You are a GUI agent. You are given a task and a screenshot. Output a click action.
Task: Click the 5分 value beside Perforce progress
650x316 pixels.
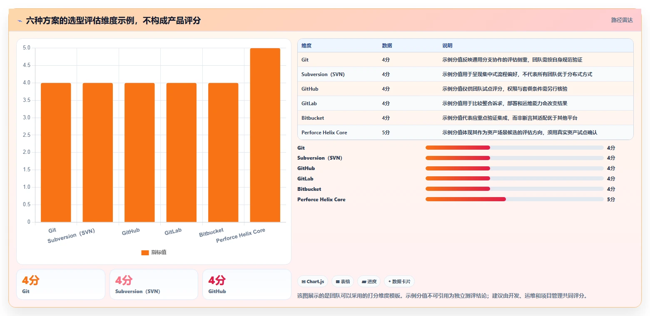click(611, 199)
